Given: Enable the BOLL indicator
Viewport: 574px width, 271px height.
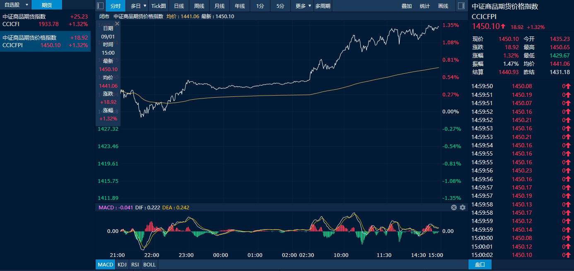Looking at the screenshot, I should (x=150, y=264).
